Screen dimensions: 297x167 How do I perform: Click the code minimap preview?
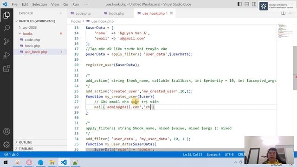(x=285, y=32)
